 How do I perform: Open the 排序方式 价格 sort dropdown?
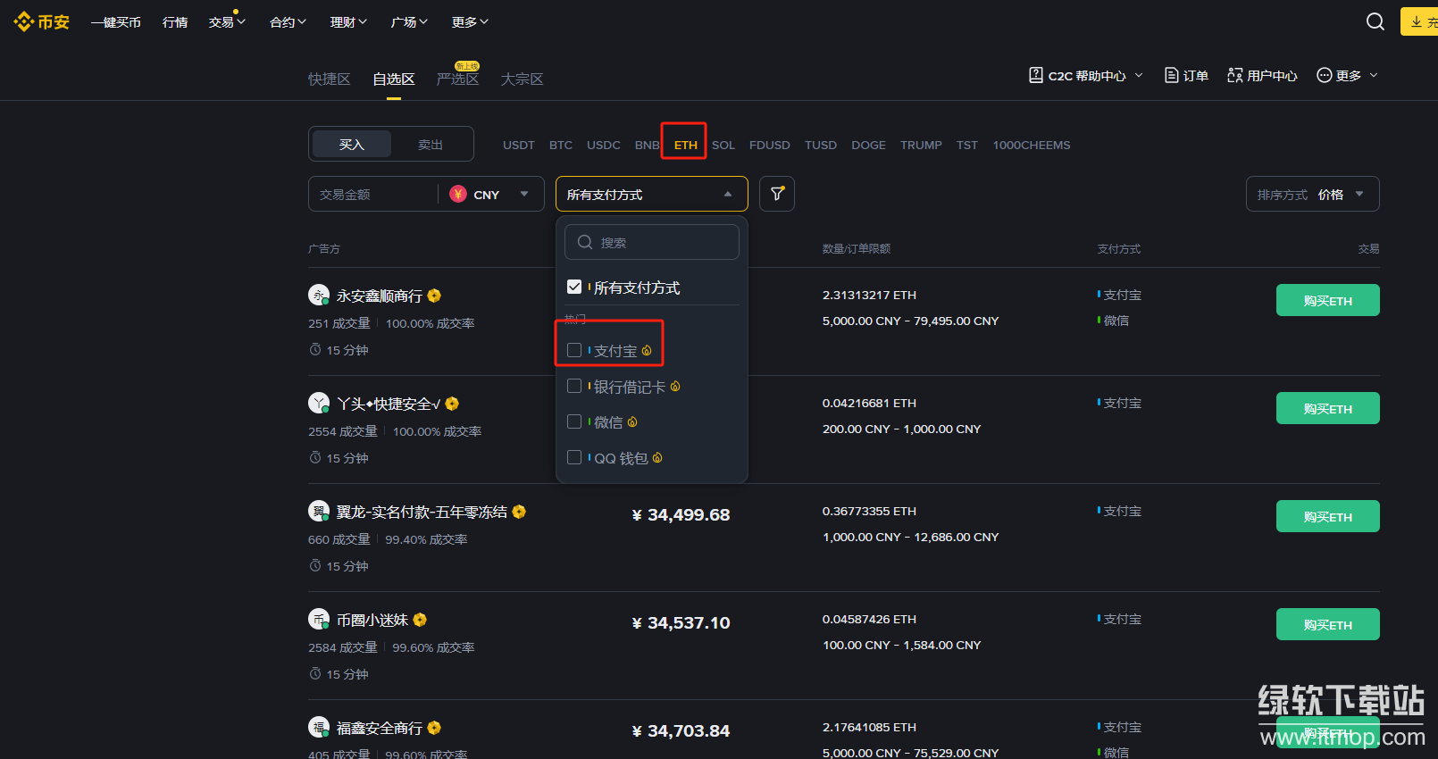(1311, 194)
